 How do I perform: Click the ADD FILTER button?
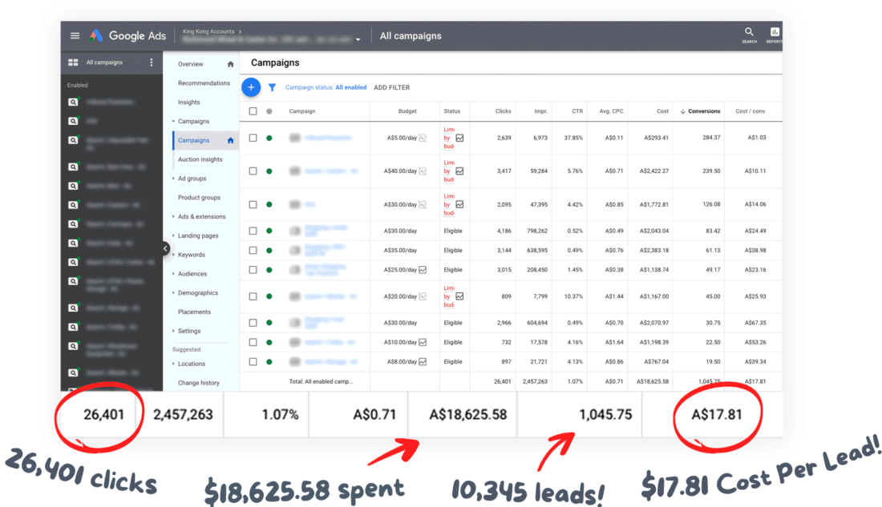pyautogui.click(x=391, y=87)
